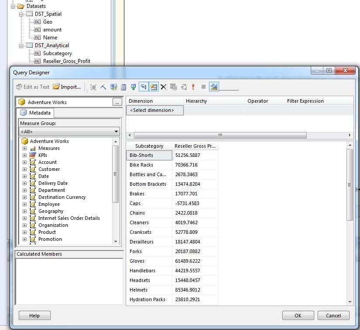The height and width of the screenshot is (330, 360).
Task: Click Cancel in Query Designer
Action: [333, 316]
